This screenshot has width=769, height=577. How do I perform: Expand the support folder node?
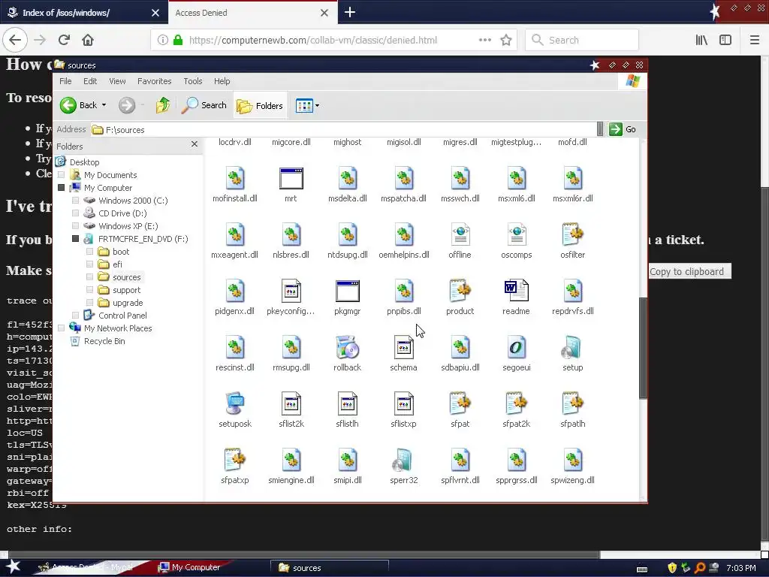pyautogui.click(x=90, y=289)
